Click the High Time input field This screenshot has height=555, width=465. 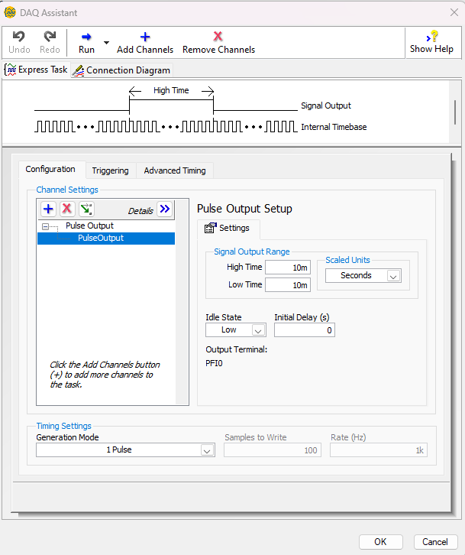click(x=288, y=267)
